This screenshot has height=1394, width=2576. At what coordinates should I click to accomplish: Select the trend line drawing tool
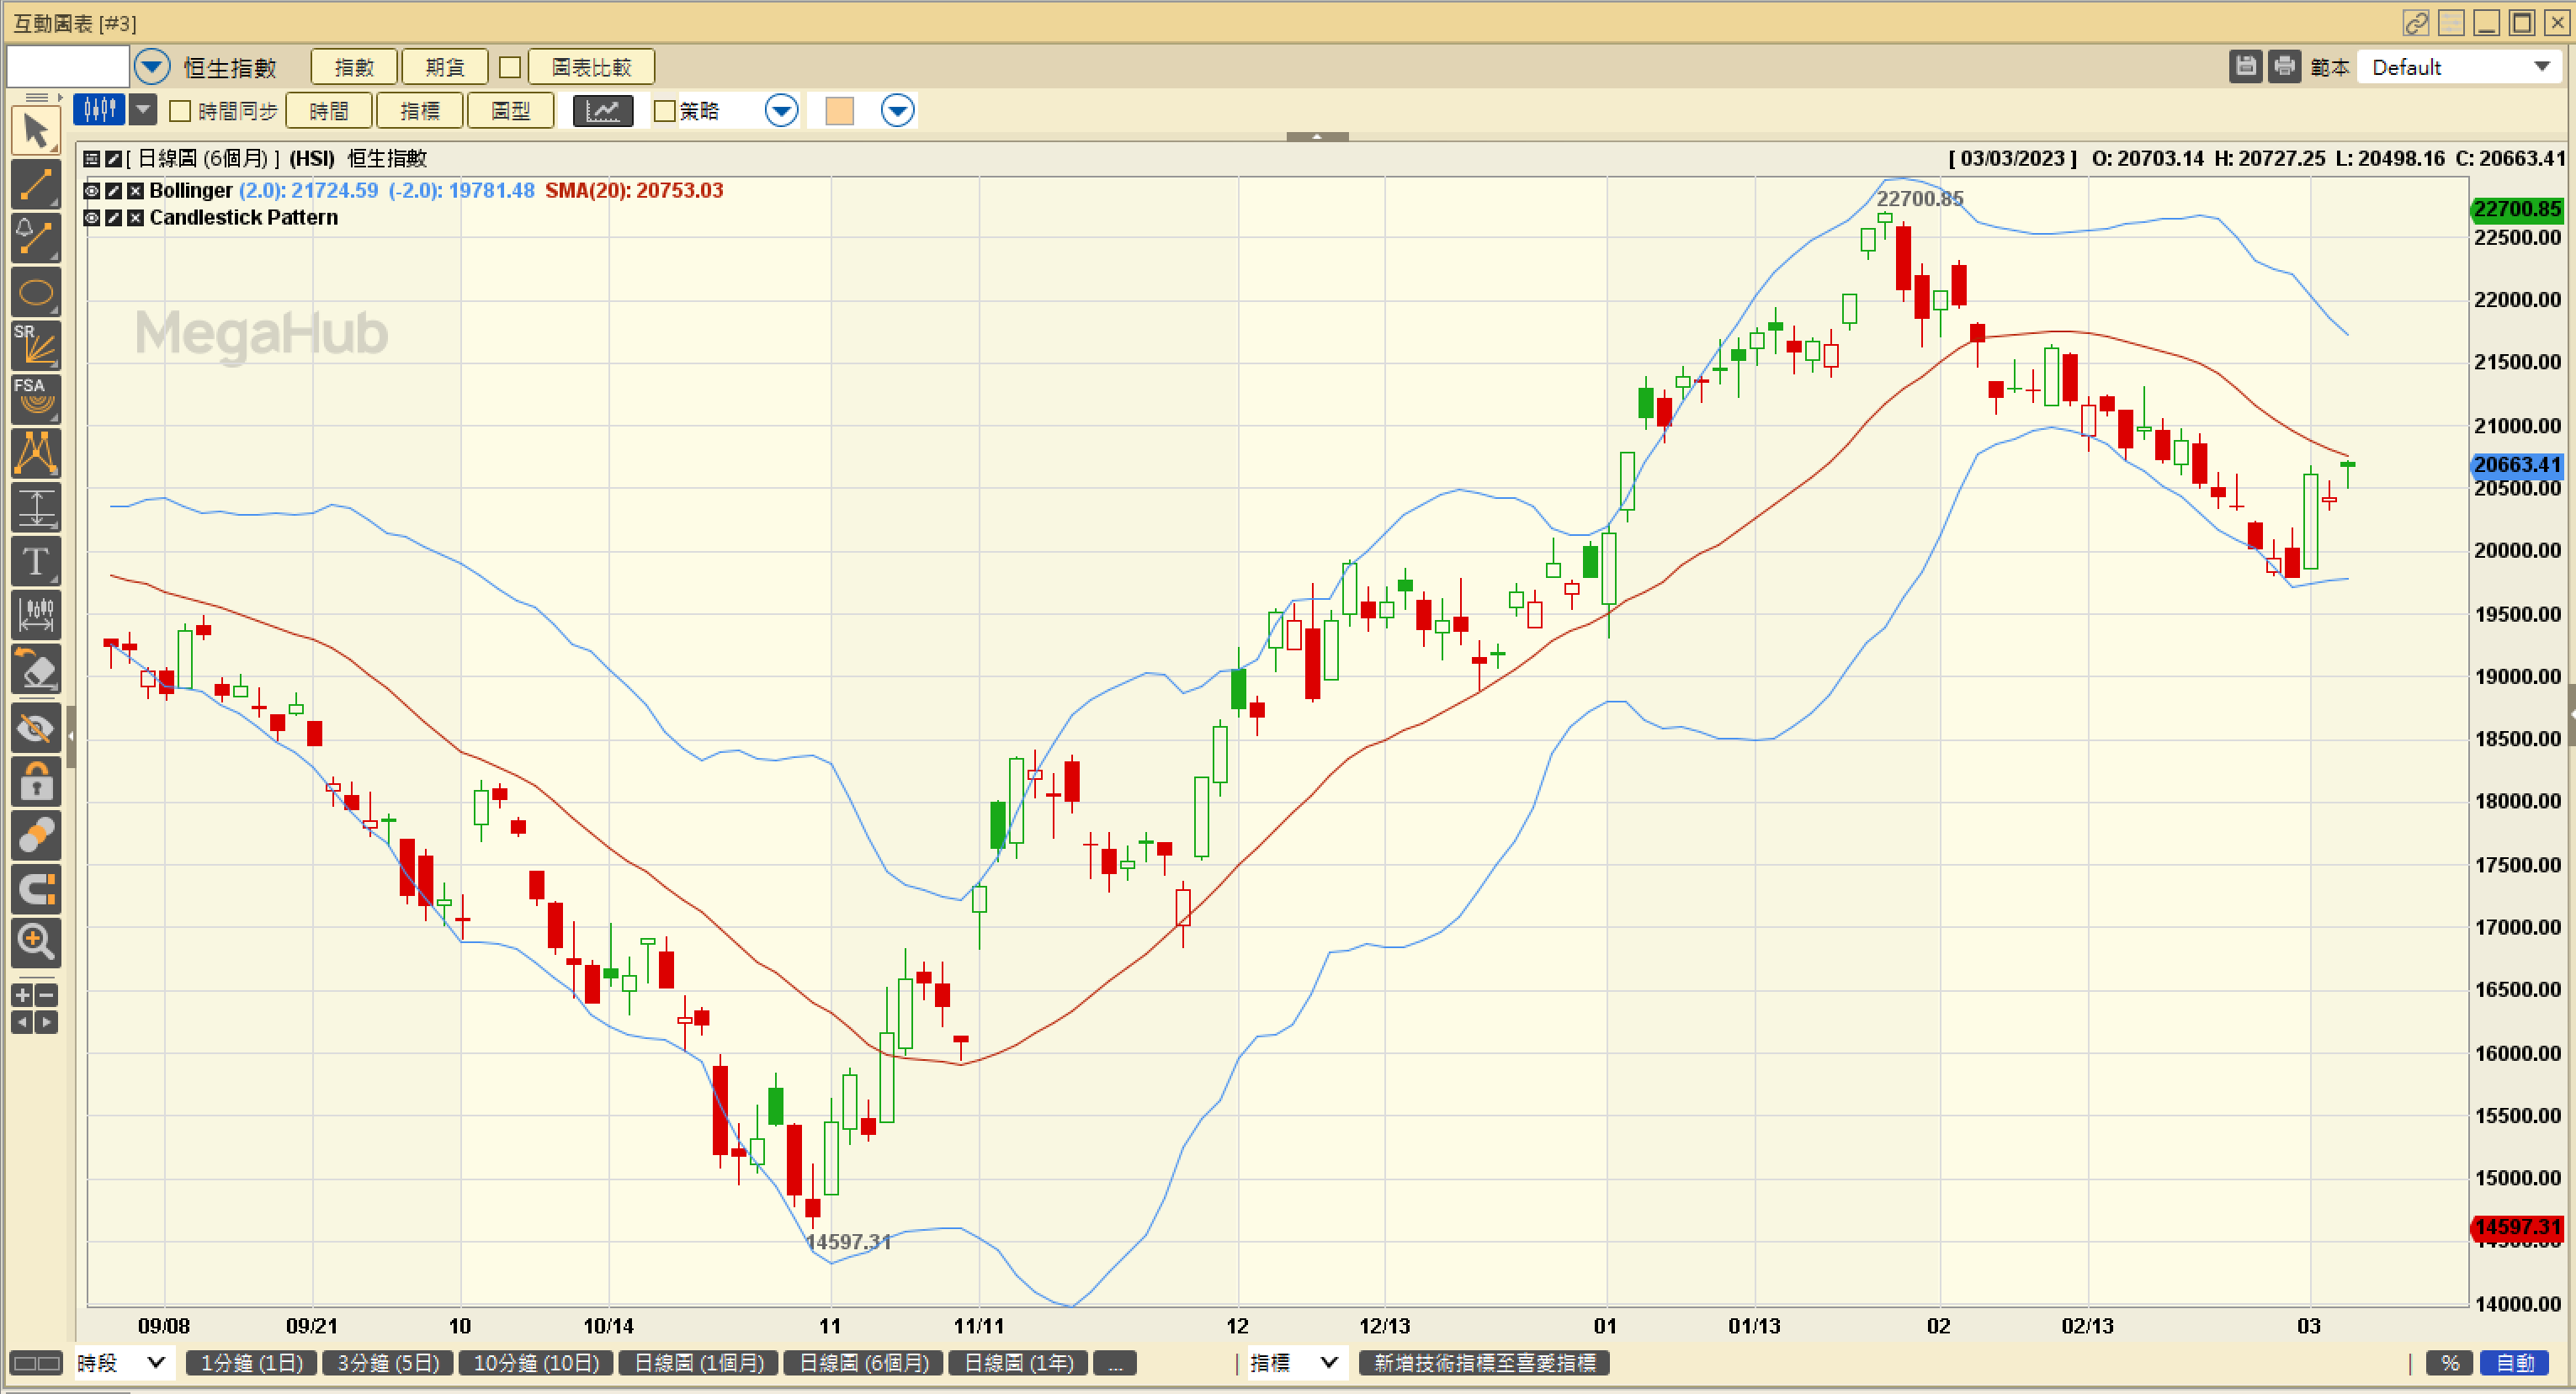pyautogui.click(x=36, y=185)
